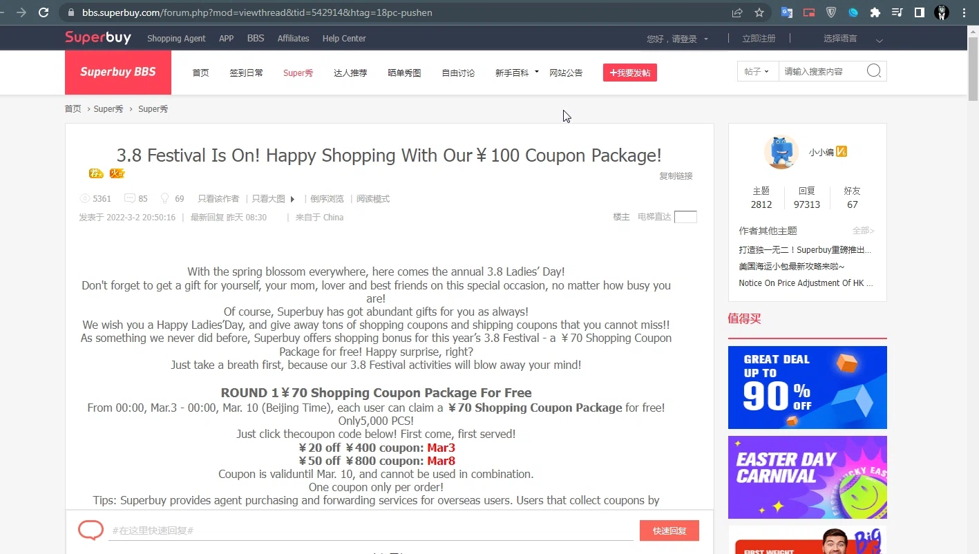Open the Help Center menu item
The width and height of the screenshot is (979, 554).
pyautogui.click(x=344, y=39)
